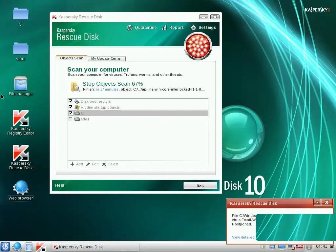The width and height of the screenshot is (336, 252).
Task: Click the folder-with-magnifier scan icon
Action: [x=75, y=87]
